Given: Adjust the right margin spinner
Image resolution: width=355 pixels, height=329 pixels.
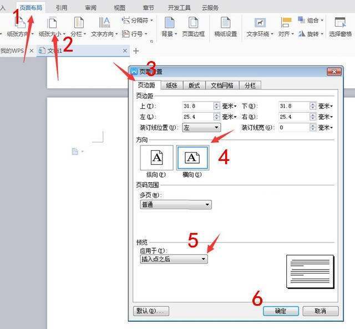Looking at the screenshot, I should pos(313,117).
